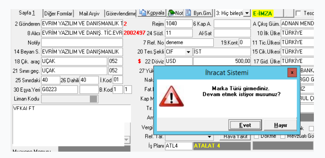
Task: Open the Diğer Formlar tab
Action: click(58, 14)
